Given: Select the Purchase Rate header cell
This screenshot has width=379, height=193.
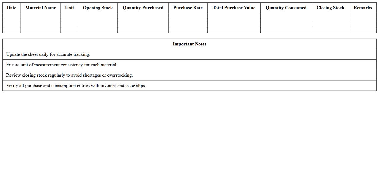Looking at the screenshot, I should (x=188, y=8).
